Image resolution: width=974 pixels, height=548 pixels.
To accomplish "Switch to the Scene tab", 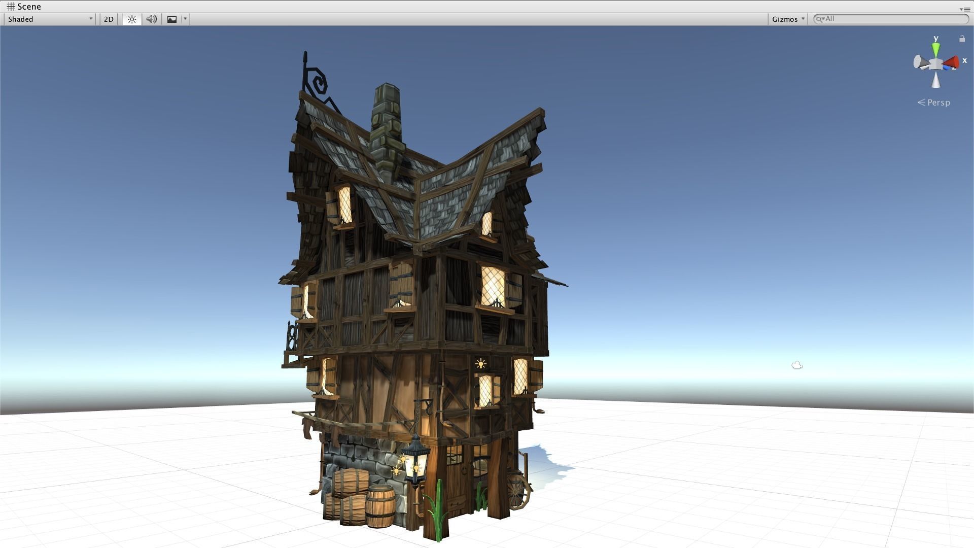I will click(x=24, y=7).
